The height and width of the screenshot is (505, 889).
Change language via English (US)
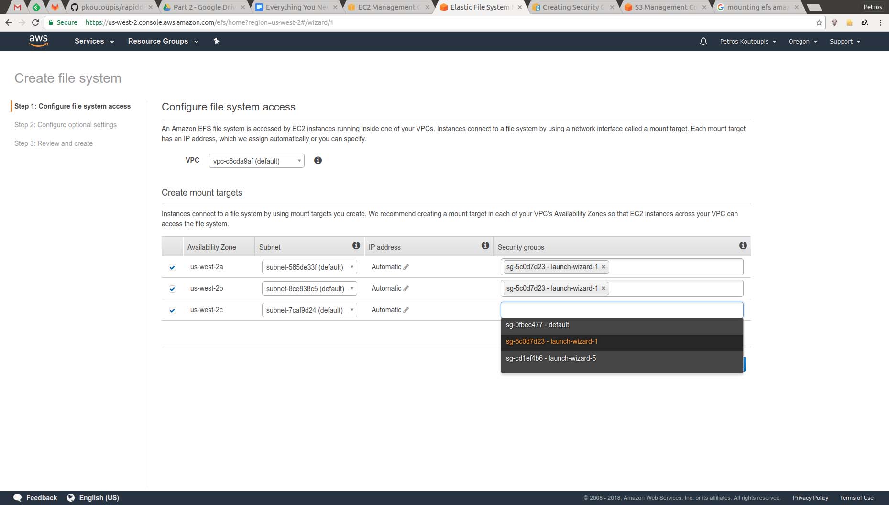click(99, 498)
